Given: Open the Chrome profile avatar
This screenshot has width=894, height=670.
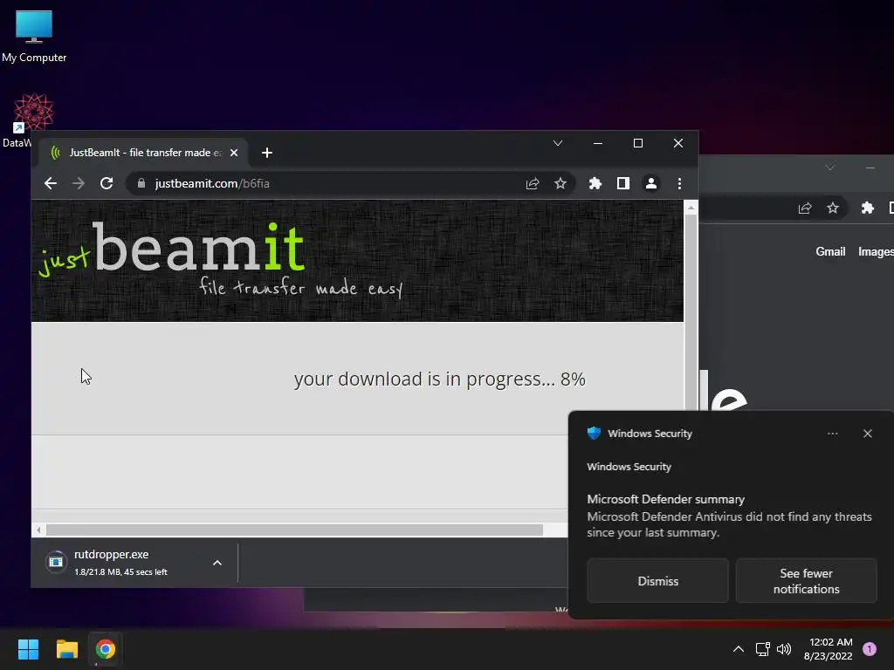Looking at the screenshot, I should [651, 183].
